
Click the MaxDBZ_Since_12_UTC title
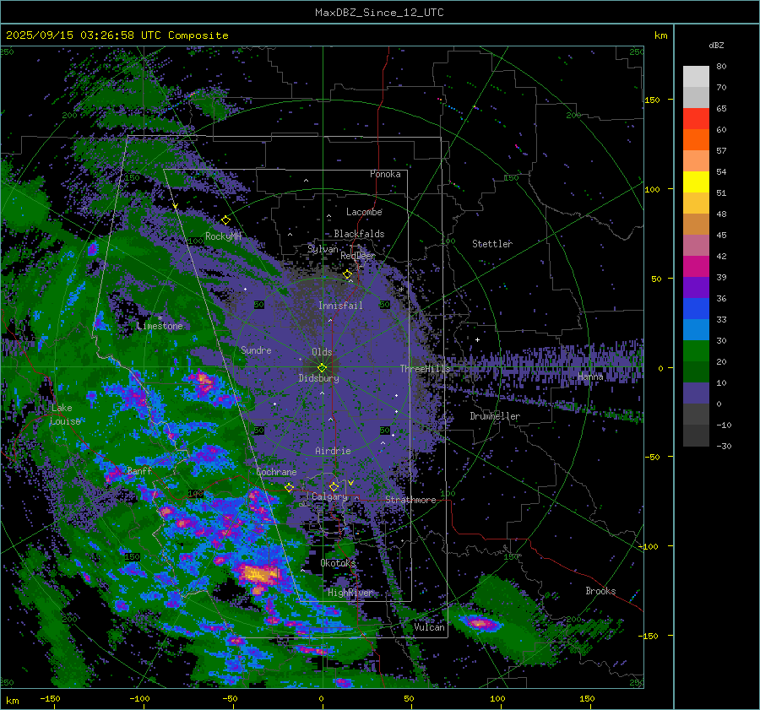tap(379, 13)
